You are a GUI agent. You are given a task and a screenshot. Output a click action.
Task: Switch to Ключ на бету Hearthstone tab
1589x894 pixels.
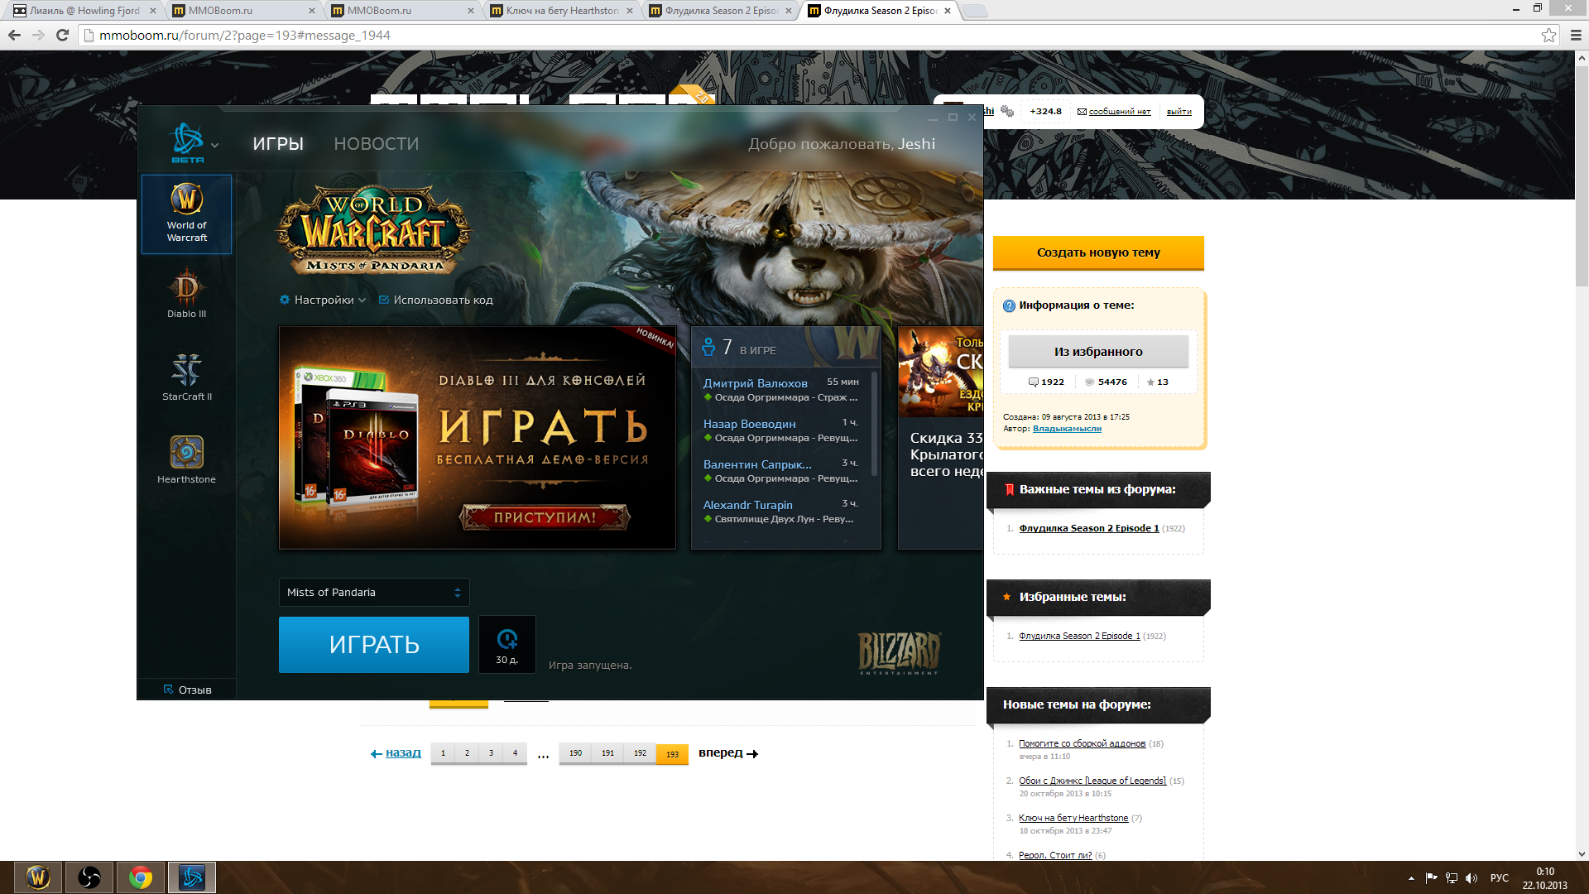(x=562, y=11)
